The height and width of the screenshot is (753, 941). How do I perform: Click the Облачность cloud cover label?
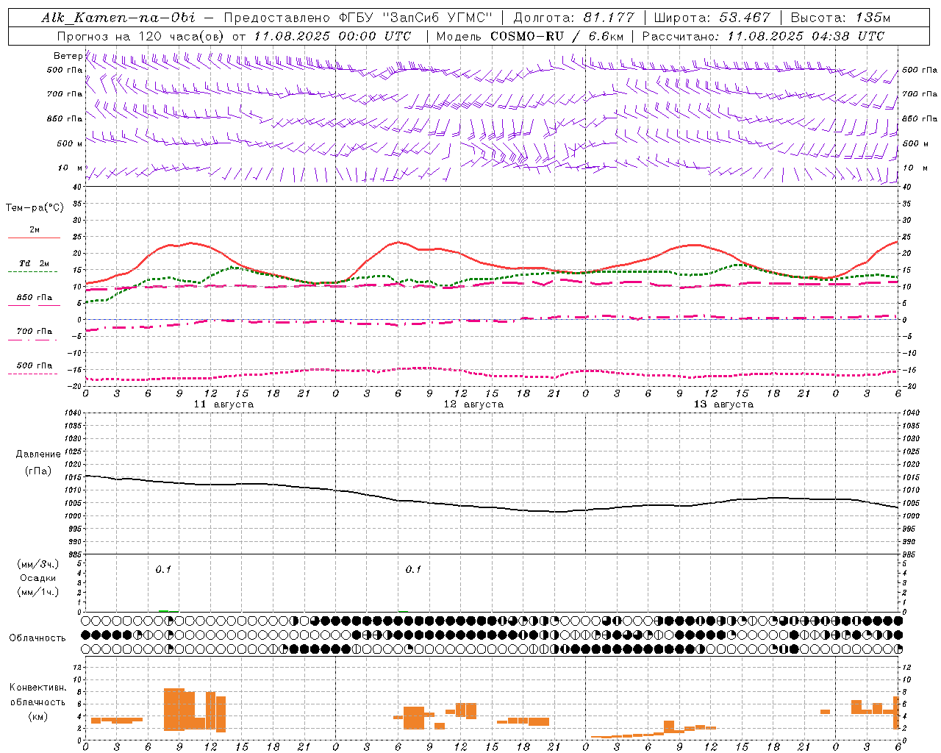[37, 638]
